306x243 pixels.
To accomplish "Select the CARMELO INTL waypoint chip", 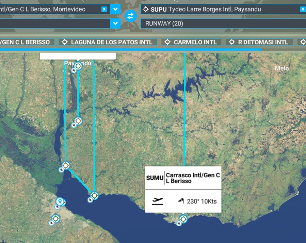I will tap(191, 42).
